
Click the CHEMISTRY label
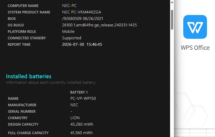[18, 118]
